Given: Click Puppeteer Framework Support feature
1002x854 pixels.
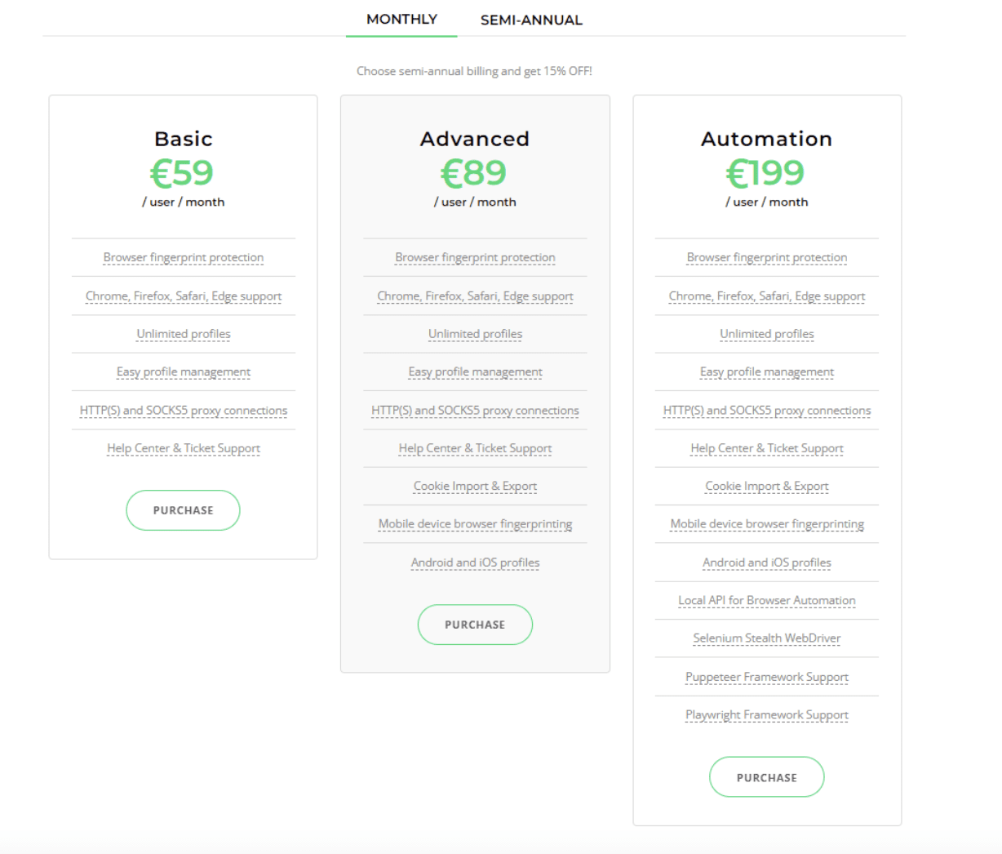Looking at the screenshot, I should (766, 677).
